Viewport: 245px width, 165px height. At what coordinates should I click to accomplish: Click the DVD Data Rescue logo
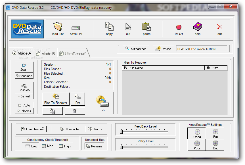click(x=27, y=29)
